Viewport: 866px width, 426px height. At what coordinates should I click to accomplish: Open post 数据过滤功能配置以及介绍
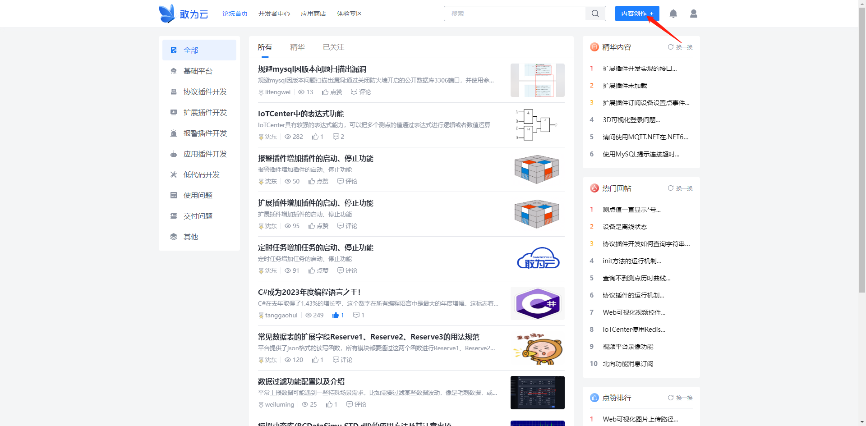(x=301, y=381)
